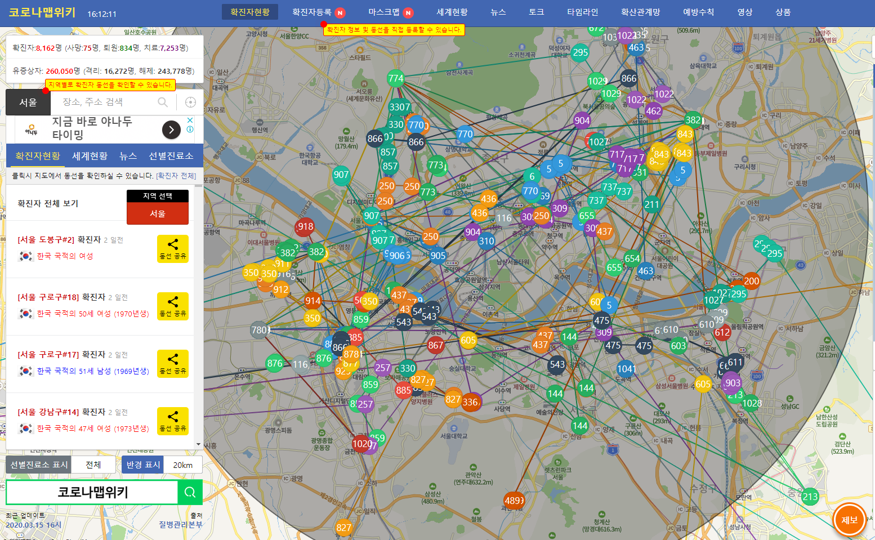
Task: Switch to the side panel 세계현황 tab
Action: point(90,156)
